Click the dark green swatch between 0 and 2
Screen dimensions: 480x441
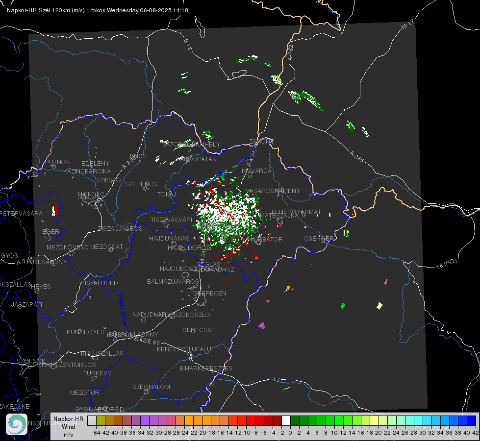coord(295,421)
